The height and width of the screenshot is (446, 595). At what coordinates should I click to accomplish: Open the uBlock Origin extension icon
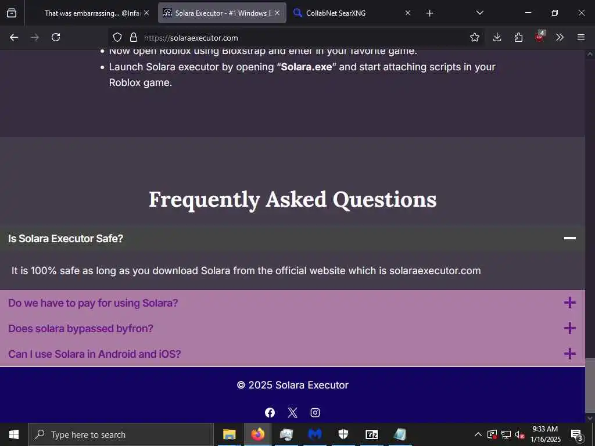click(540, 37)
